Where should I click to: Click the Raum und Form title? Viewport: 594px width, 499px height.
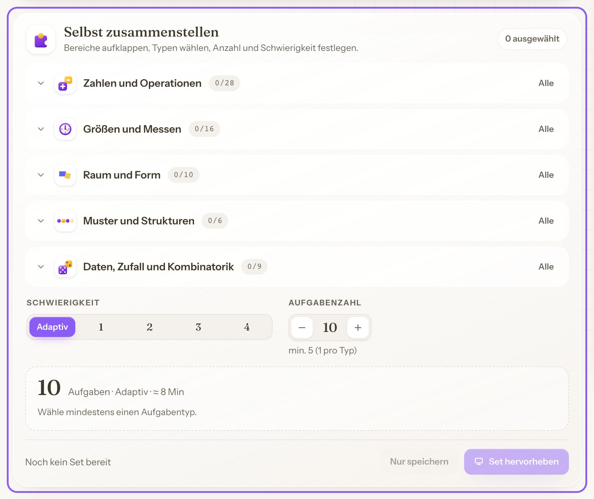122,175
